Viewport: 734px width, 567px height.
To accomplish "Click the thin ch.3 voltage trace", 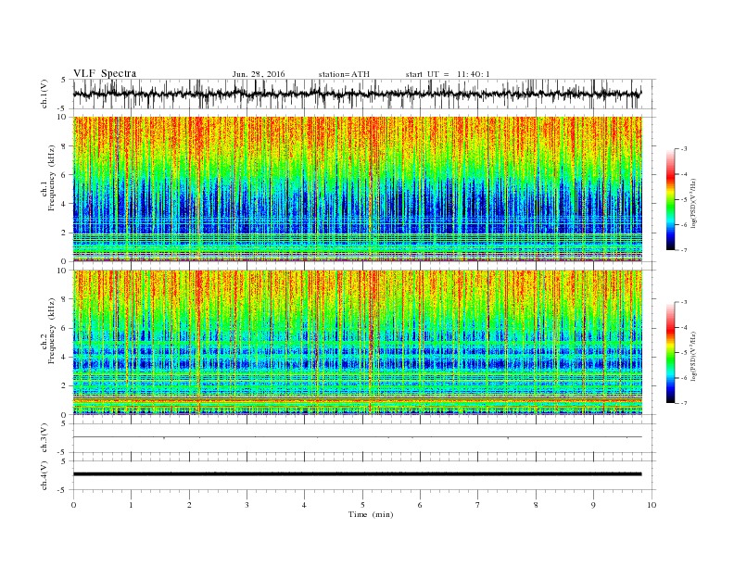I will pos(358,437).
